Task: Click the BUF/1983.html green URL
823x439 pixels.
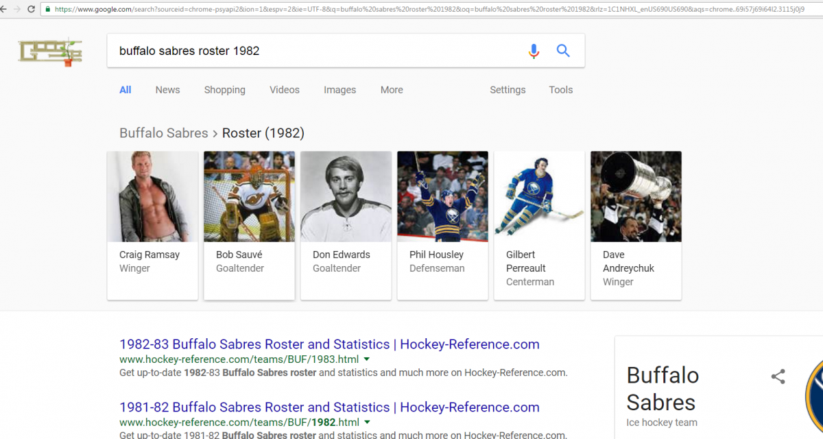Action: (x=239, y=359)
